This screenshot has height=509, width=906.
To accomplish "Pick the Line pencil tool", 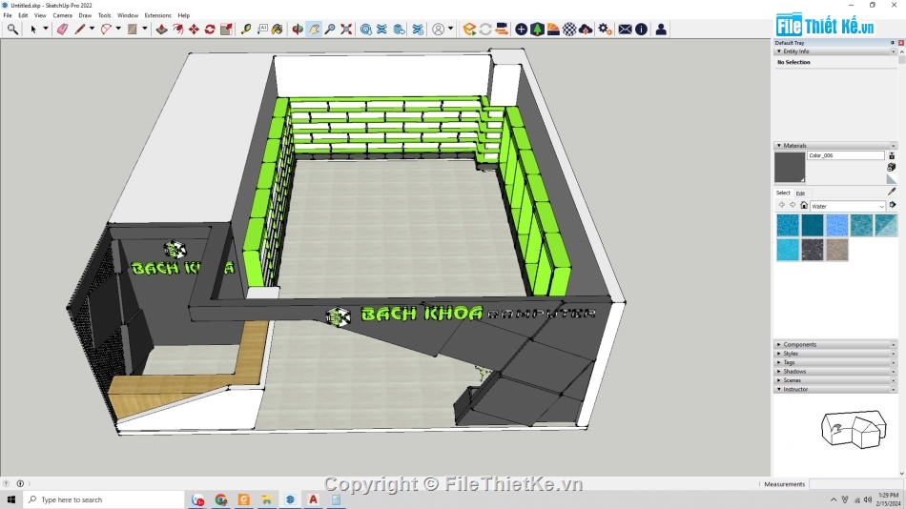I will 80,29.
